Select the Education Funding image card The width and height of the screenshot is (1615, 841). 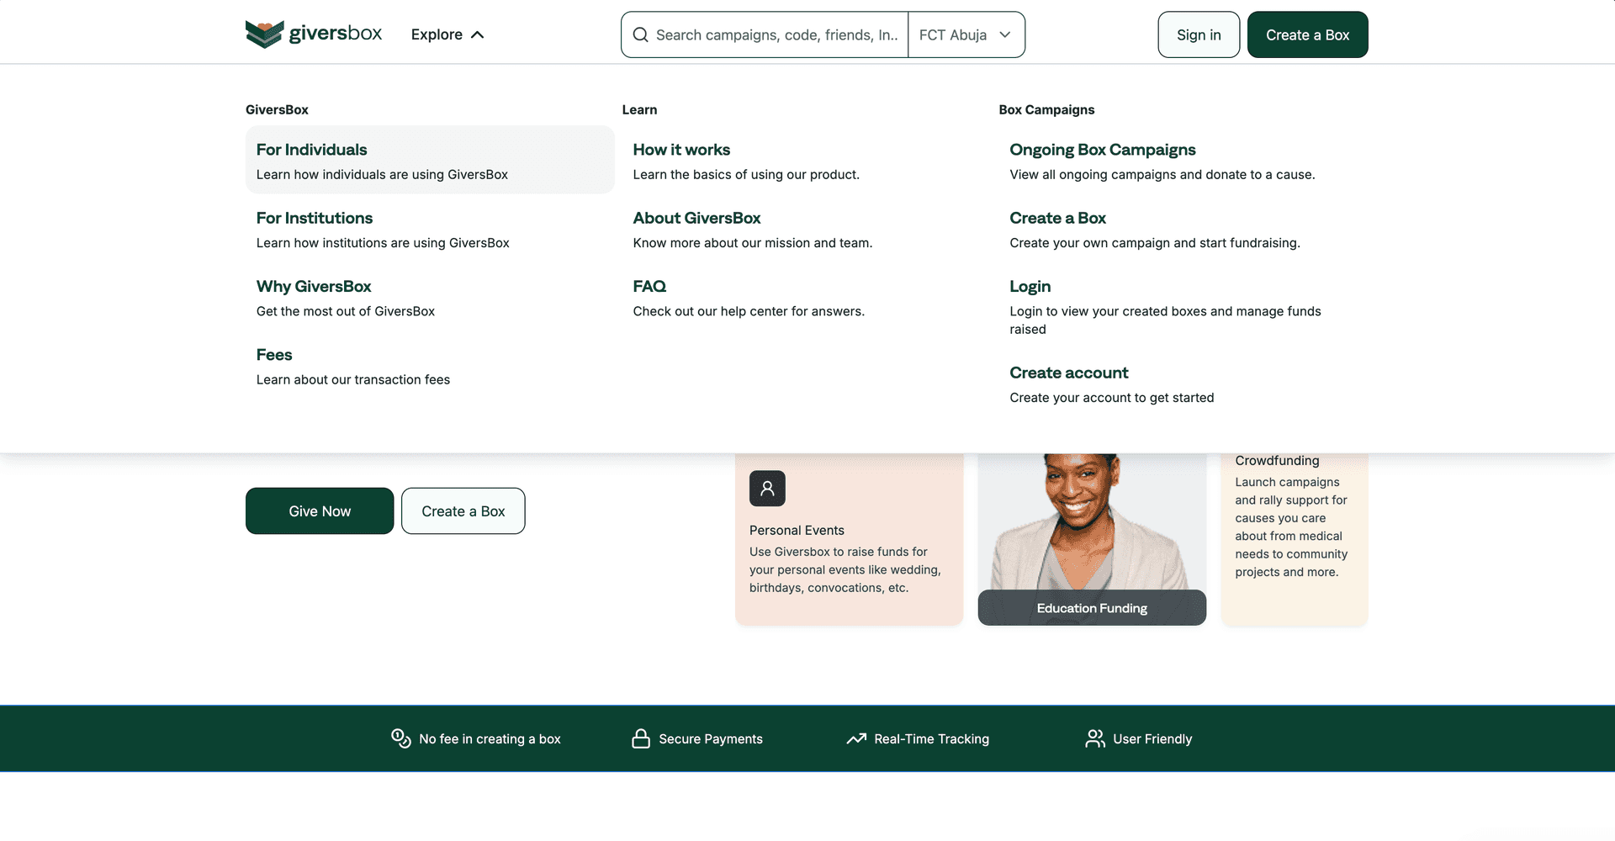pos(1092,538)
